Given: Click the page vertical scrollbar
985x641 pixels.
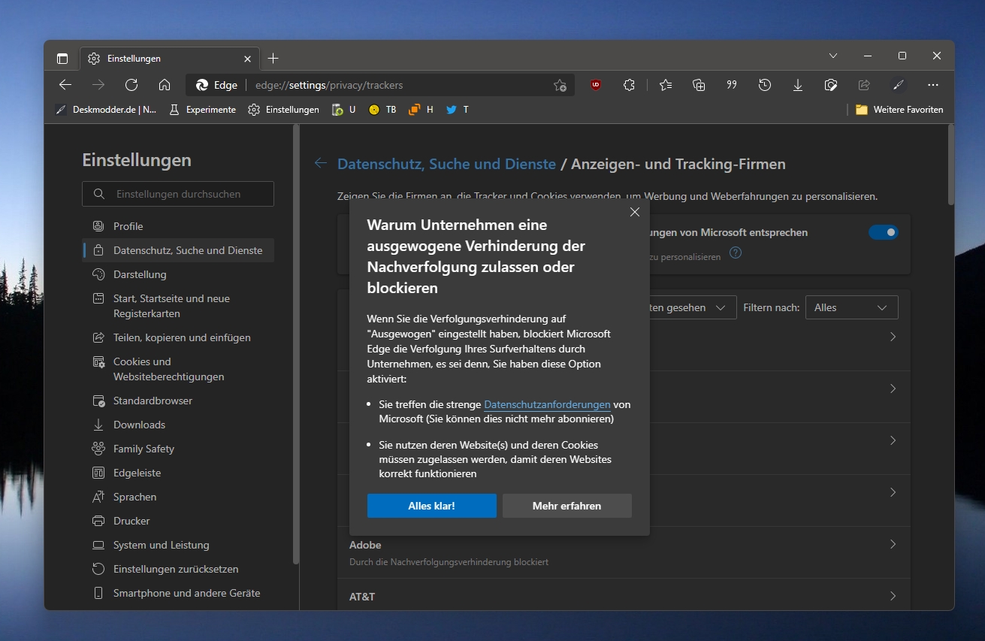Looking at the screenshot, I should coord(950,165).
